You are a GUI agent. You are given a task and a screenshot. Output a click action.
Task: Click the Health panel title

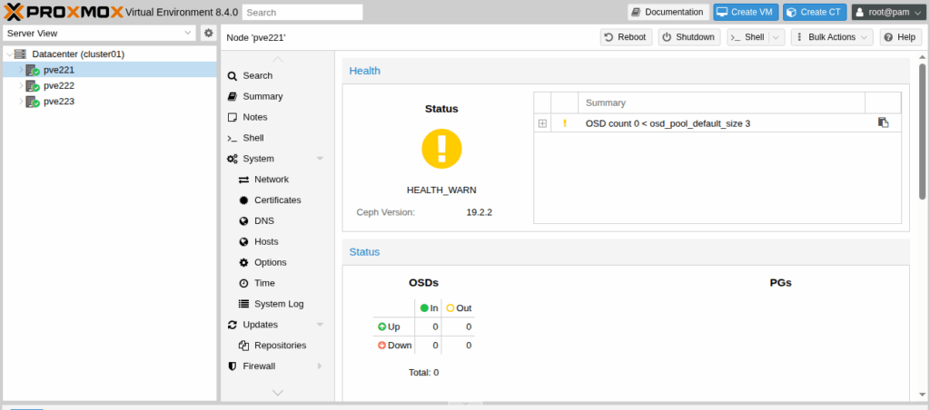click(365, 71)
